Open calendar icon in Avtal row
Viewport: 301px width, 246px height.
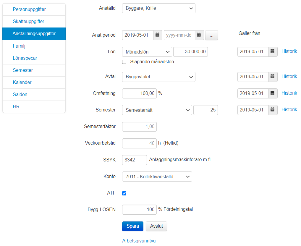tap(273, 77)
